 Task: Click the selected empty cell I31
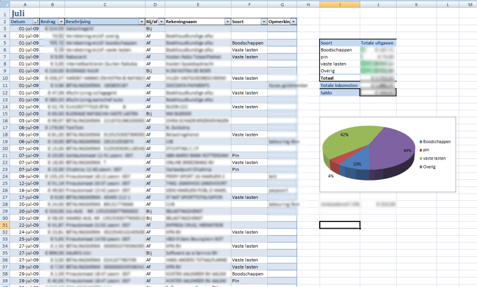click(x=340, y=225)
